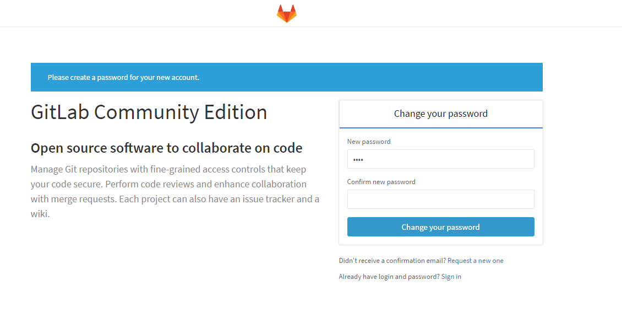Follow the Sign in link
Image resolution: width=622 pixels, height=318 pixels.
click(x=451, y=277)
